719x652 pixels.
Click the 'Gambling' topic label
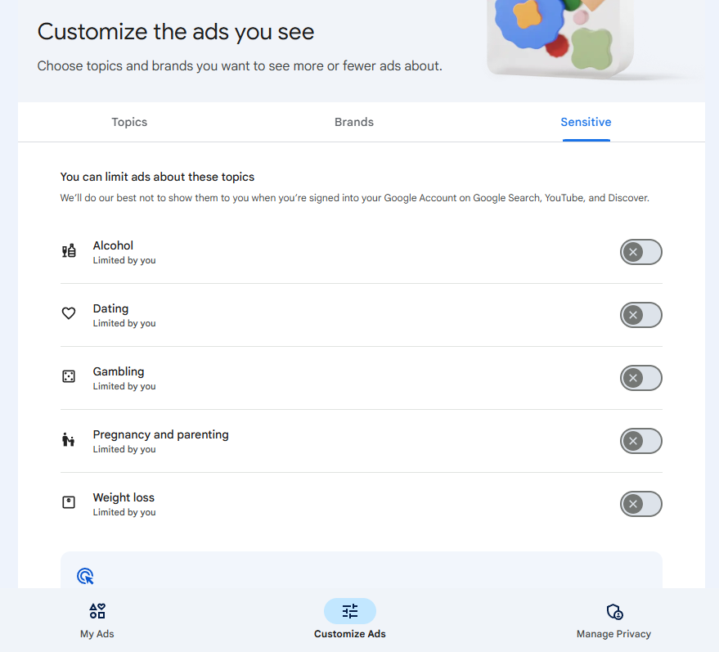(x=119, y=372)
